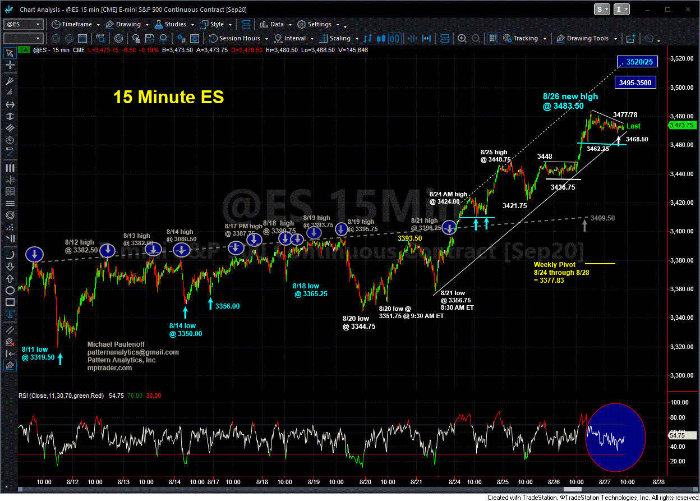Select the ellipse drawing tool
Viewport: 700px width, 501px height.
(x=10, y=291)
